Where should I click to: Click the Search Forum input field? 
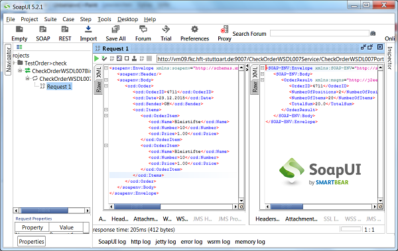tap(320, 33)
